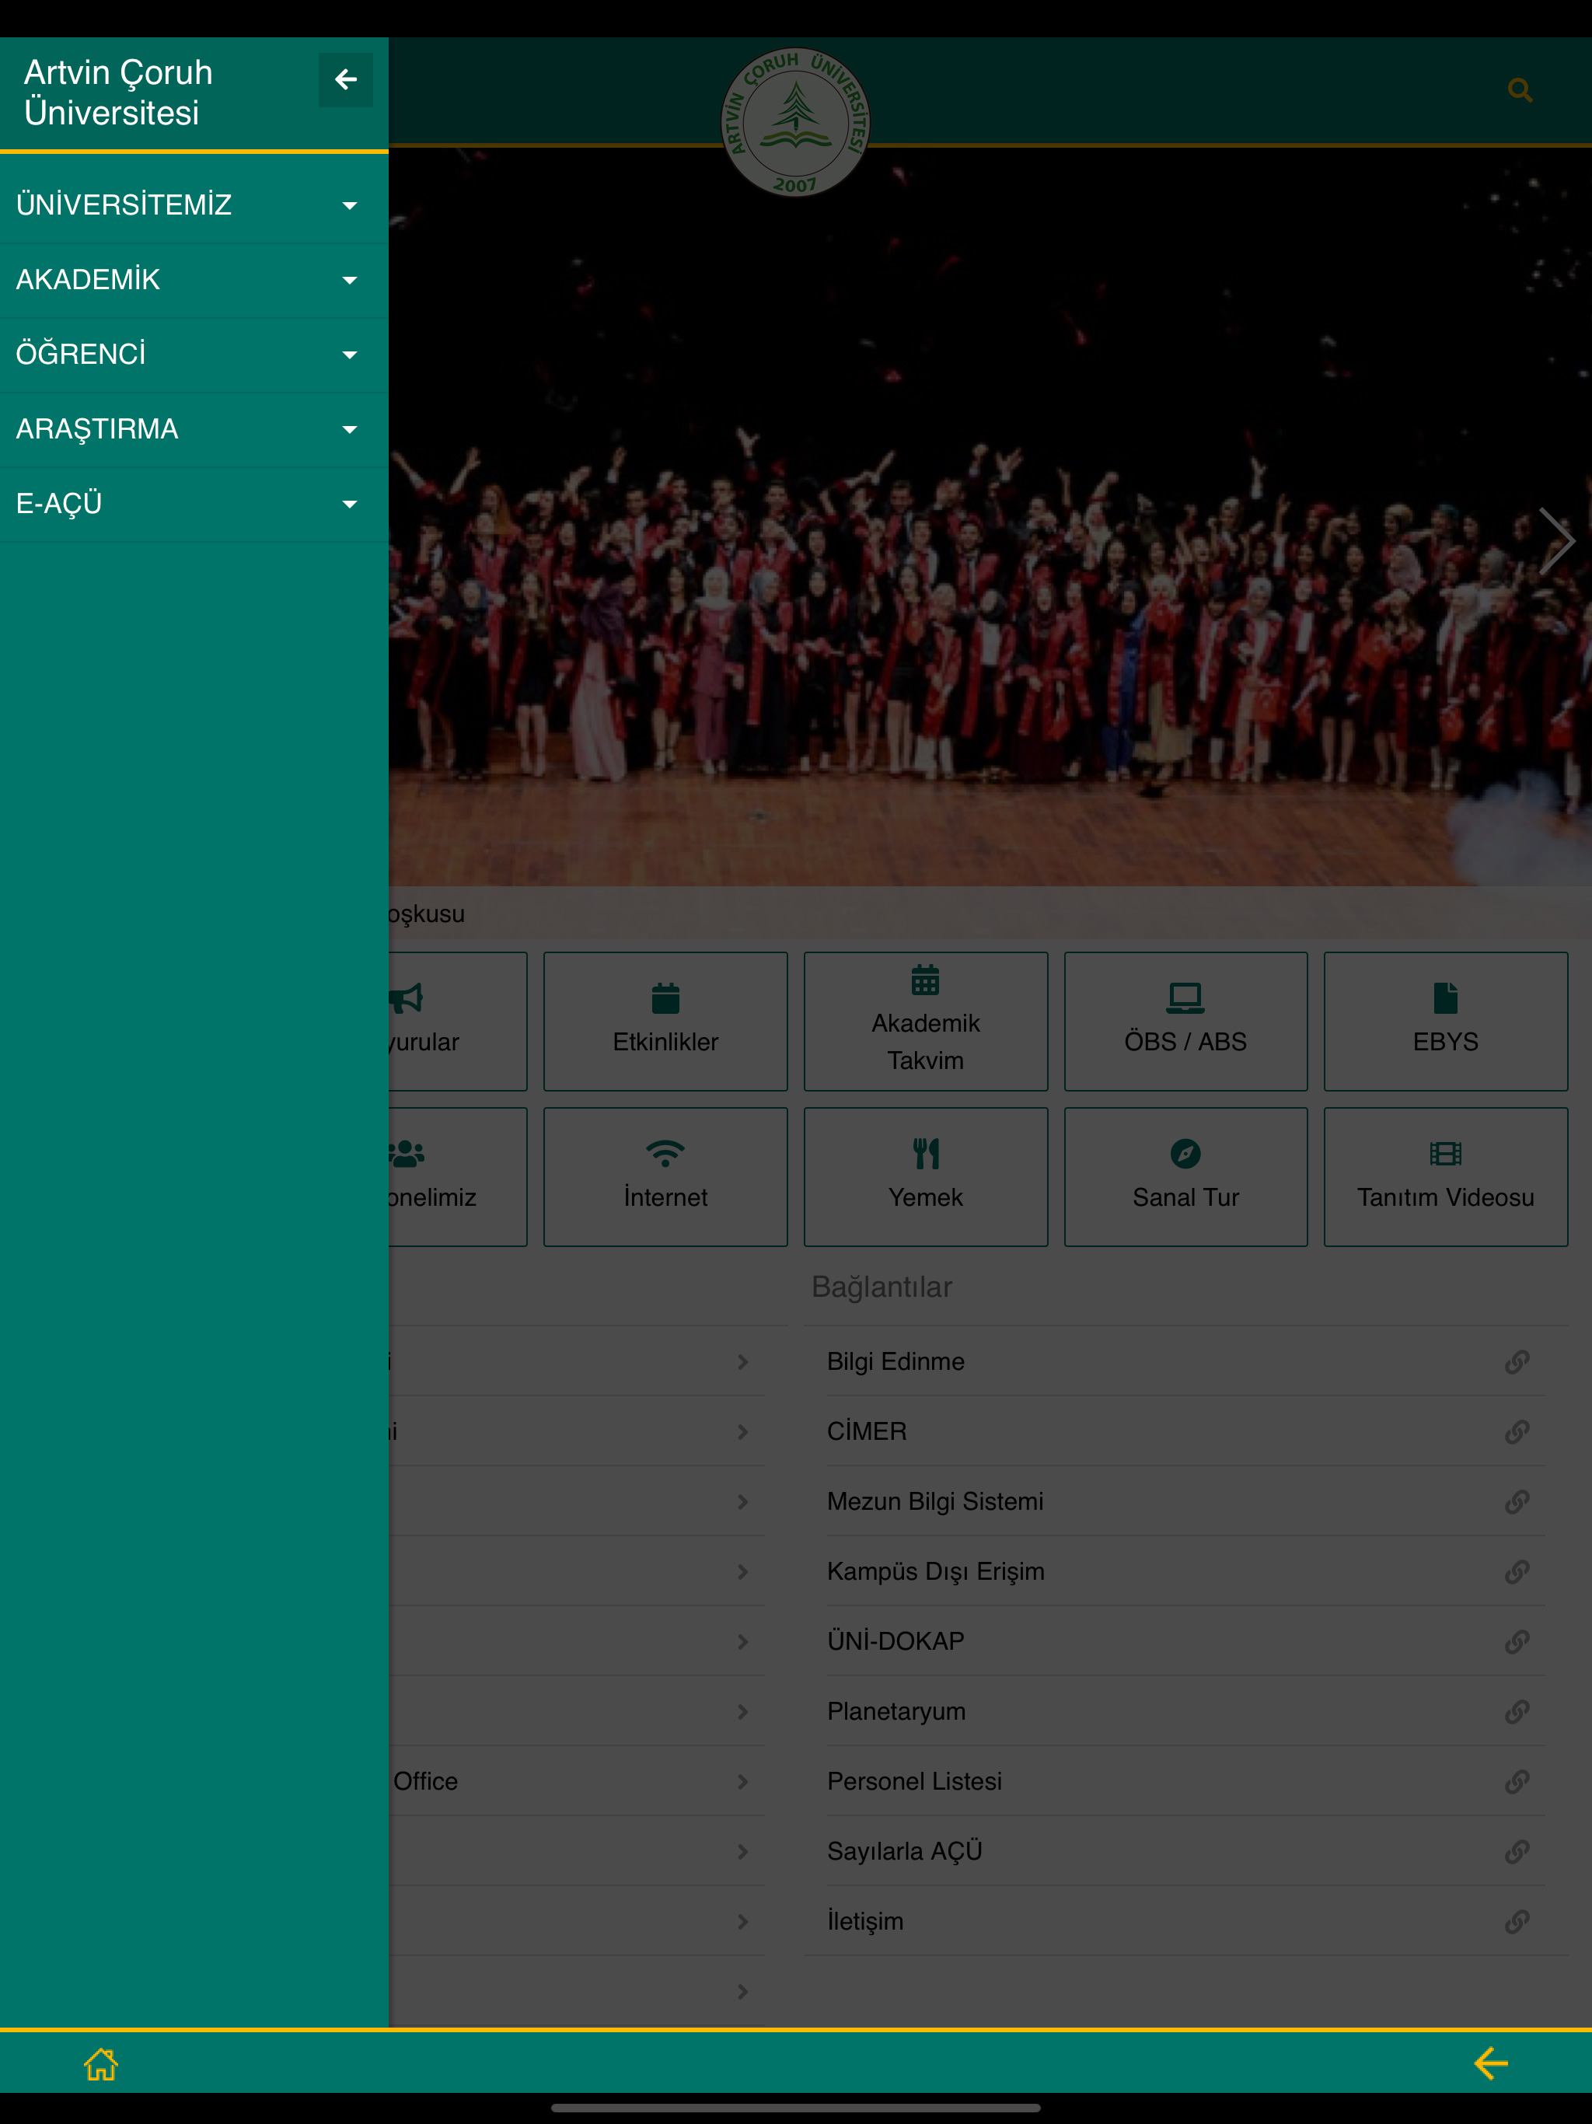Image resolution: width=1592 pixels, height=2124 pixels.
Task: Expand the E-AÇÜ menu section
Action: tap(194, 504)
